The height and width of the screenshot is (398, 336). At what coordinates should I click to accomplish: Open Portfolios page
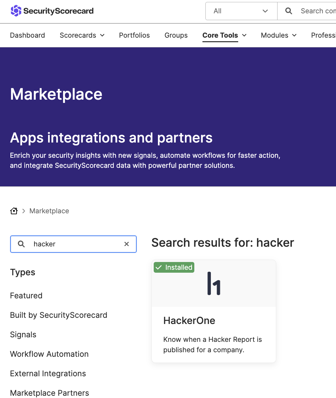pyautogui.click(x=135, y=35)
